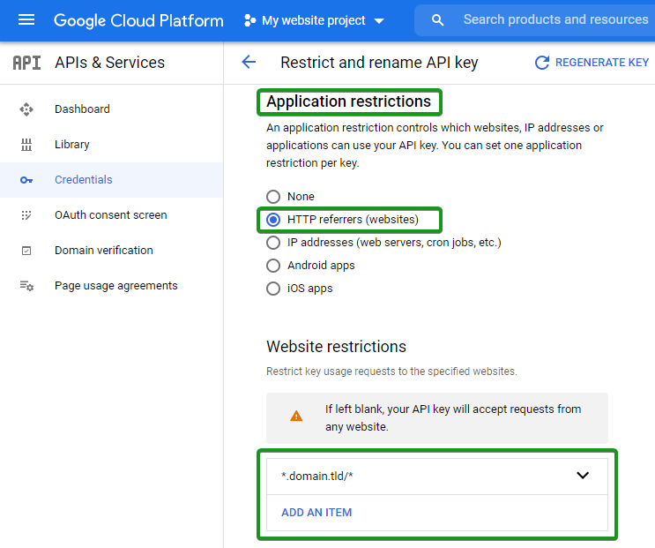
Task: Click the orange warning triangle icon
Action: 296,417
